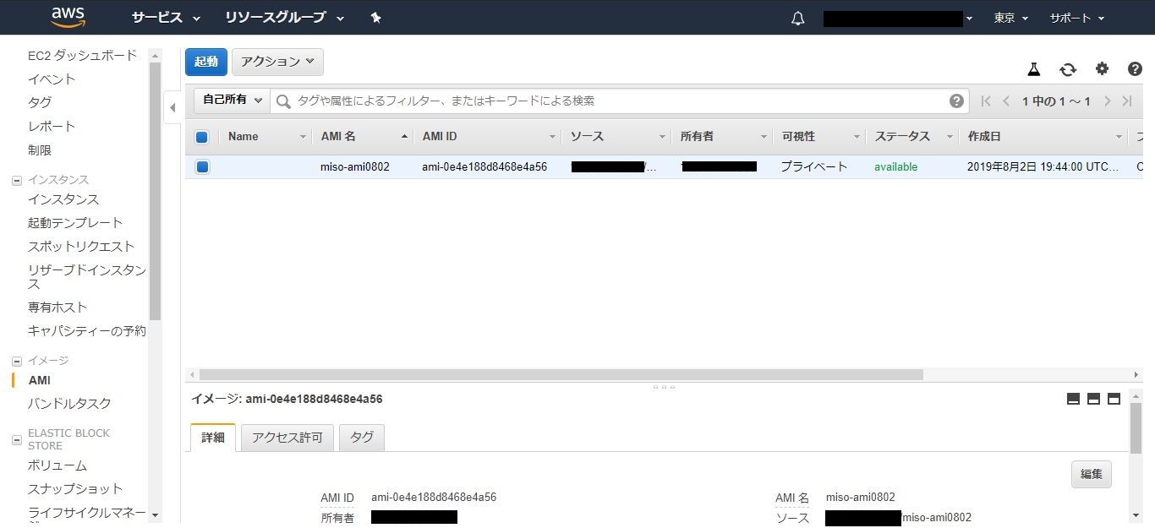The width and height of the screenshot is (1155, 528).
Task: Refresh the AMI list
Action: [1068, 69]
